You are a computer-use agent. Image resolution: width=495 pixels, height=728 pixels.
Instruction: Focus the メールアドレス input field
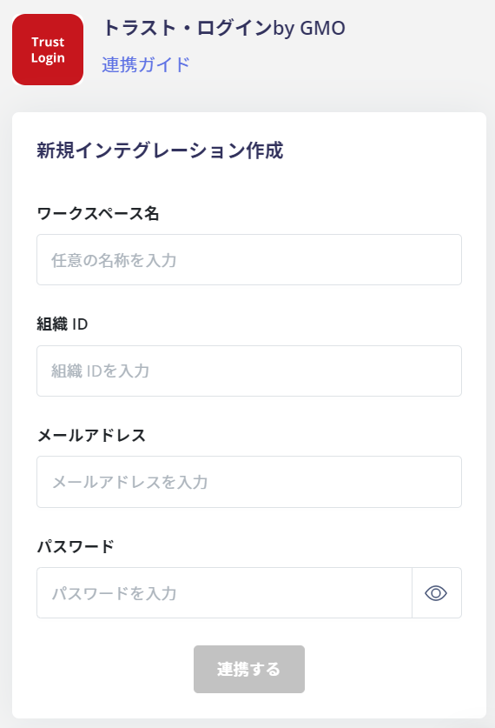[x=249, y=482]
